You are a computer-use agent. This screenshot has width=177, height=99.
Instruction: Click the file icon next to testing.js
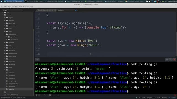click(x=7, y=89)
